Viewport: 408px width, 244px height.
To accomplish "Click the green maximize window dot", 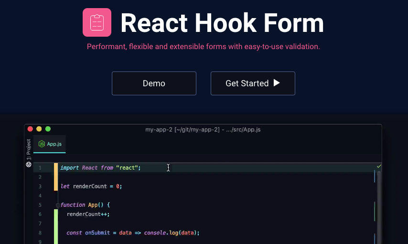I will click(48, 129).
